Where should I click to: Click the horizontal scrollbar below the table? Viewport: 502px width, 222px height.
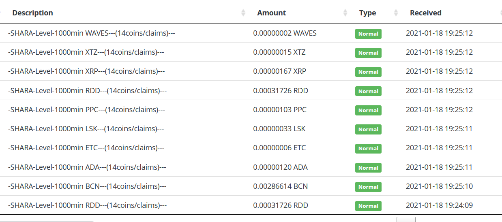[x=47, y=221]
